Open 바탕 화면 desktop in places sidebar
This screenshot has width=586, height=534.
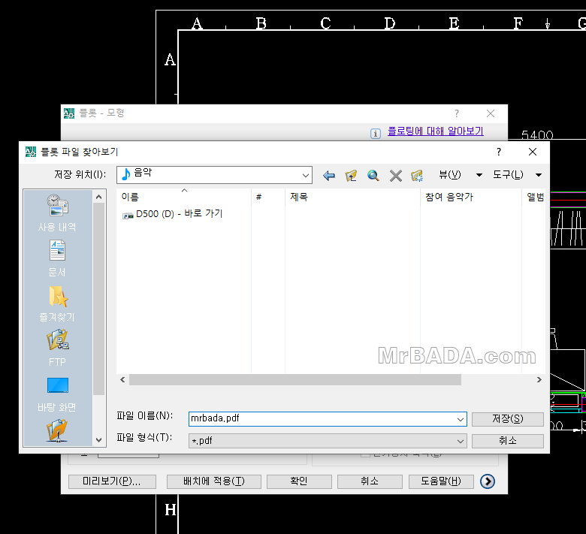point(57,394)
